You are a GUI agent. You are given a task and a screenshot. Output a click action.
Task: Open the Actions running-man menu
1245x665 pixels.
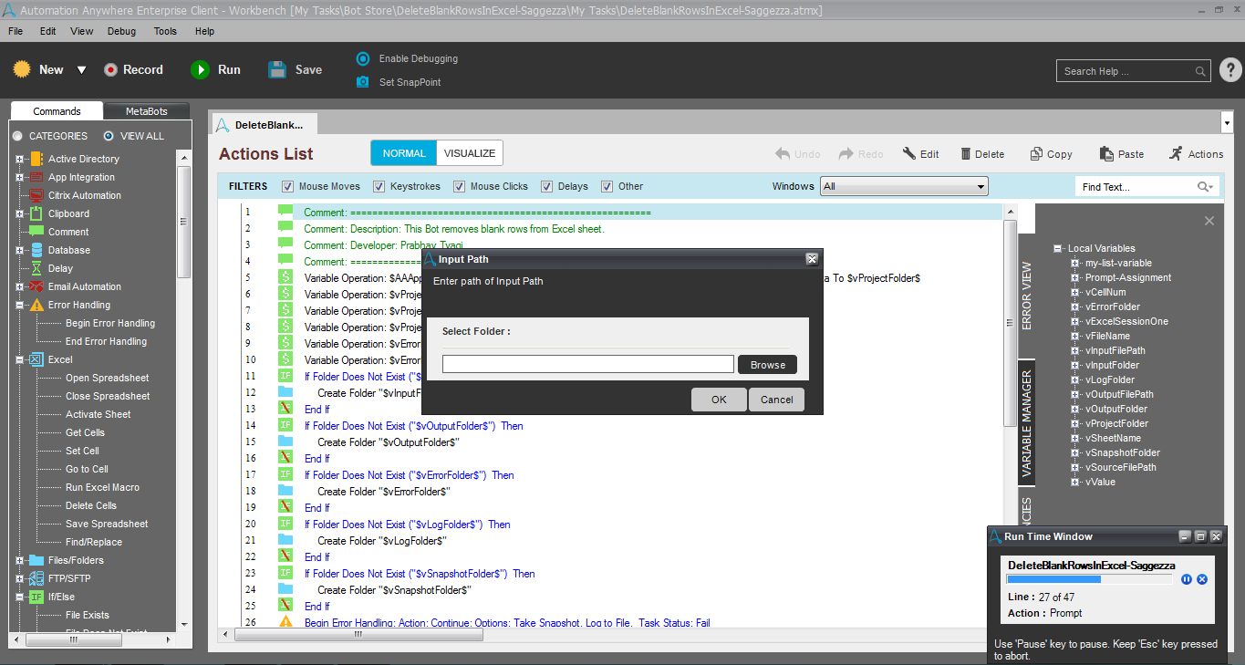1176,154
